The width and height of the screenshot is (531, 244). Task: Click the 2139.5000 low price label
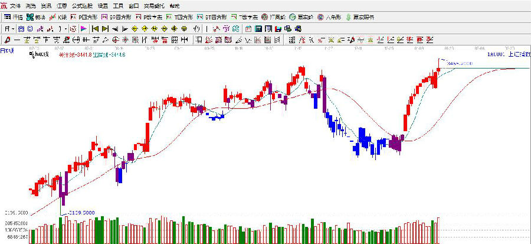click(x=83, y=211)
